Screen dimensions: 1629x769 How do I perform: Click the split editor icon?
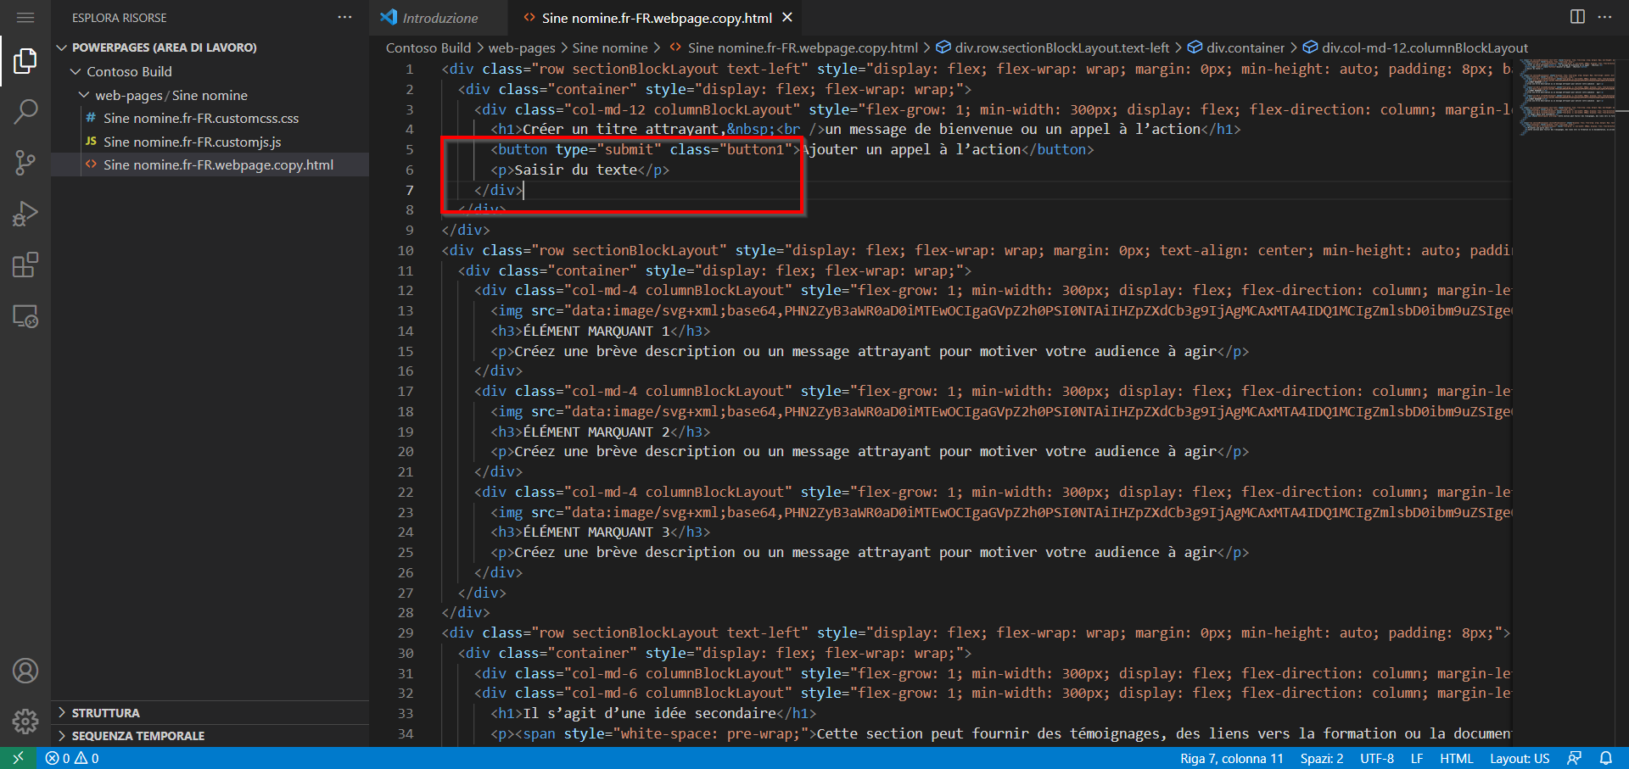coord(1577,17)
